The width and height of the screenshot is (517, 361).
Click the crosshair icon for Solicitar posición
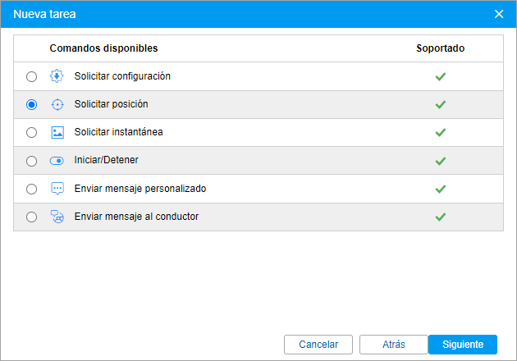[57, 104]
